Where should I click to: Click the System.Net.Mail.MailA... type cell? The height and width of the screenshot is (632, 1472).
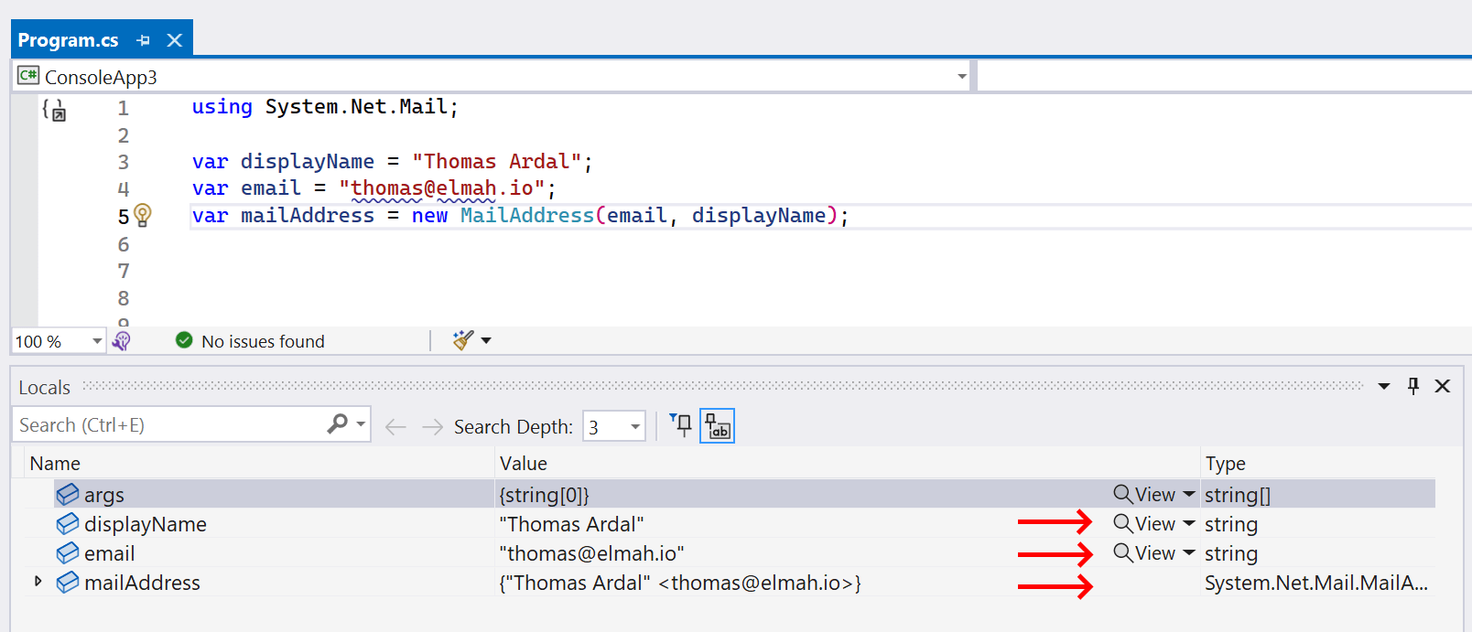coord(1316,583)
